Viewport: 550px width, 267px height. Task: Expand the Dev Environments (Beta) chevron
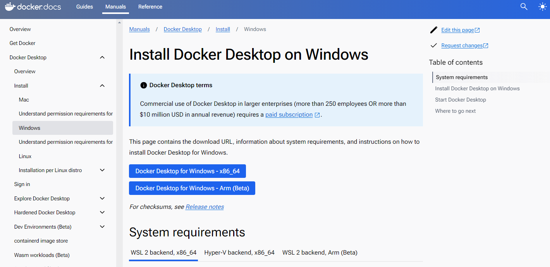[102, 227]
